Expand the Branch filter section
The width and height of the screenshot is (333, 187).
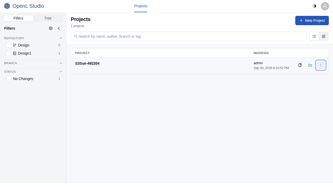tap(61, 63)
